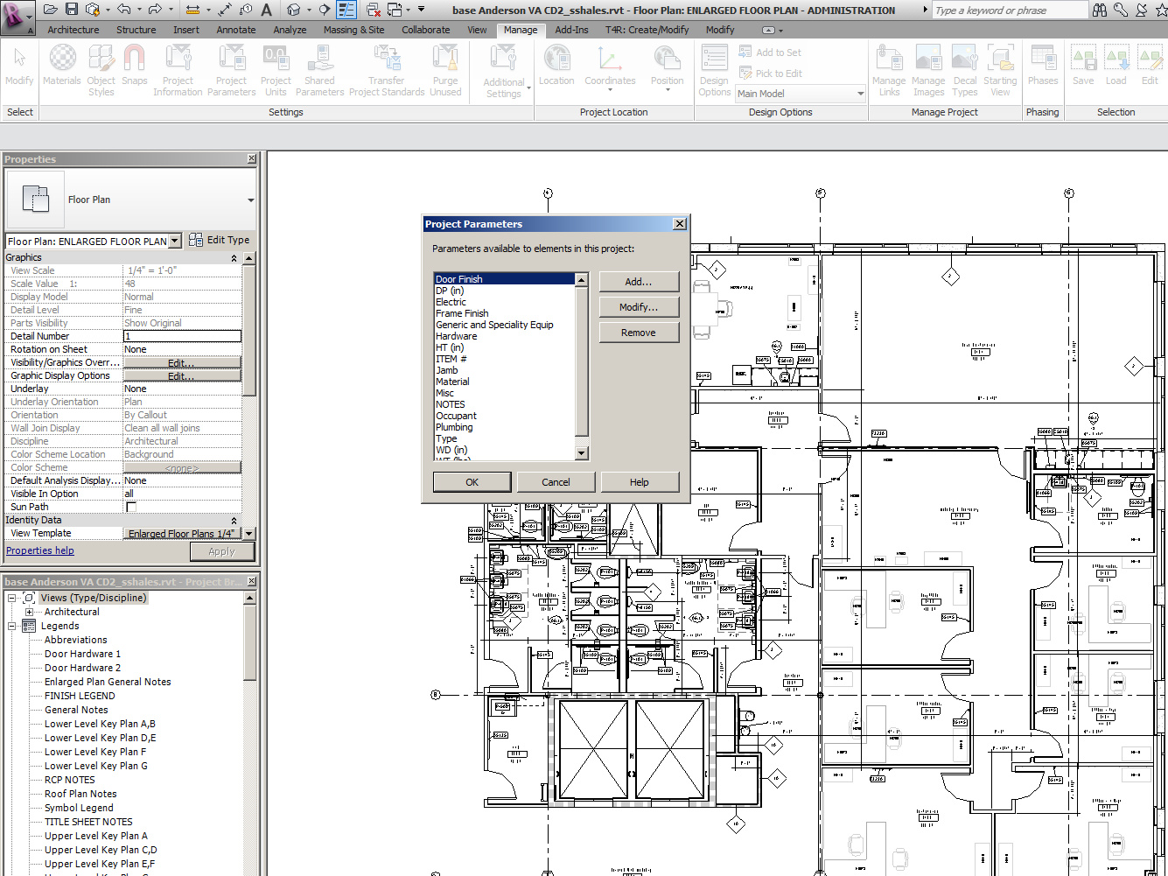Click the Modify... dialog button
This screenshot has width=1168, height=876.
tap(639, 307)
